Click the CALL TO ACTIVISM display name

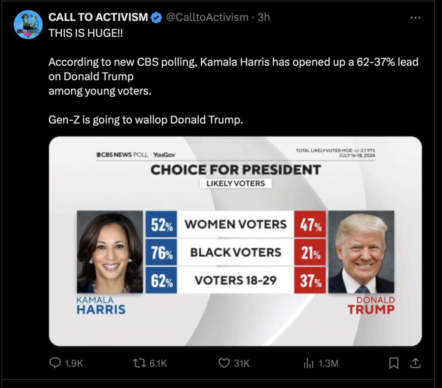pyautogui.click(x=98, y=17)
